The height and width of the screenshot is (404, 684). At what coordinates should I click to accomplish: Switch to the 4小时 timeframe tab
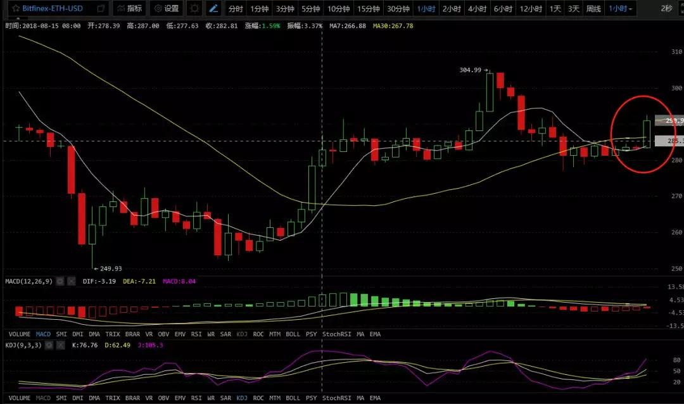tap(477, 9)
